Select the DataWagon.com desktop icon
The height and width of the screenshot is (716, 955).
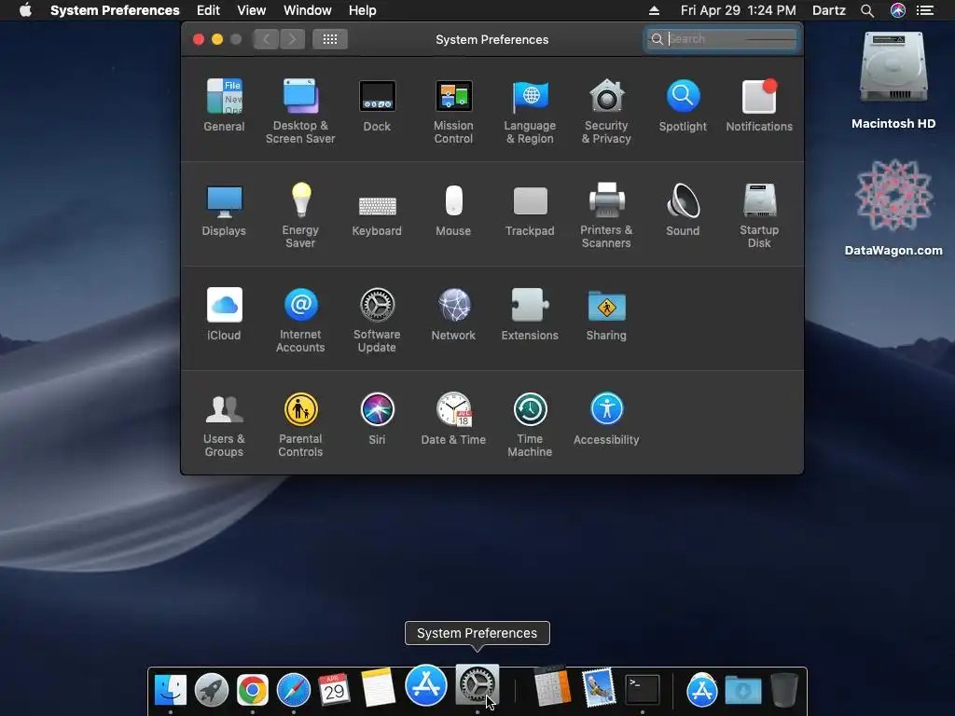tap(893, 207)
